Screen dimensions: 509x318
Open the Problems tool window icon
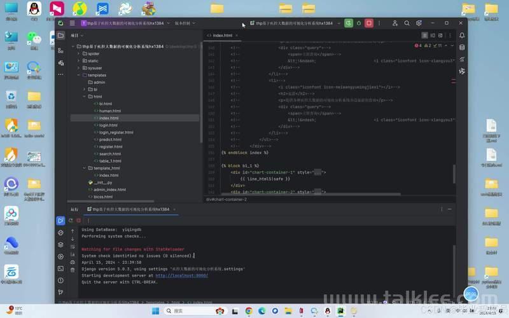pyautogui.click(x=60, y=280)
